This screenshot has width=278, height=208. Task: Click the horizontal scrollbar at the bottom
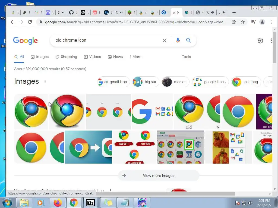166,194
